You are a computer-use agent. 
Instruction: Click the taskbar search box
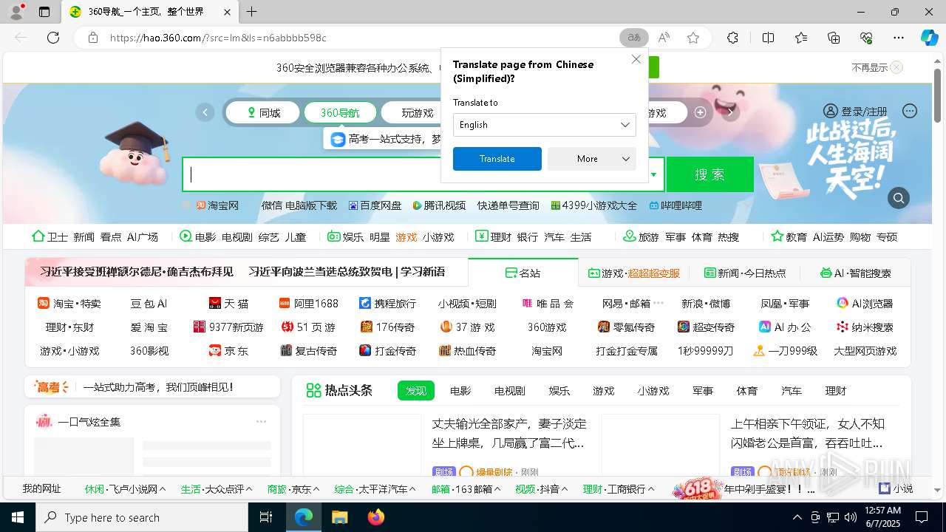(x=142, y=517)
